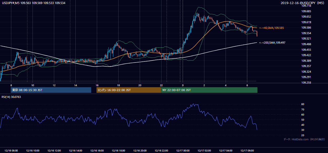
Task: Click hour label 4 under price chart
Action: click(226, 85)
